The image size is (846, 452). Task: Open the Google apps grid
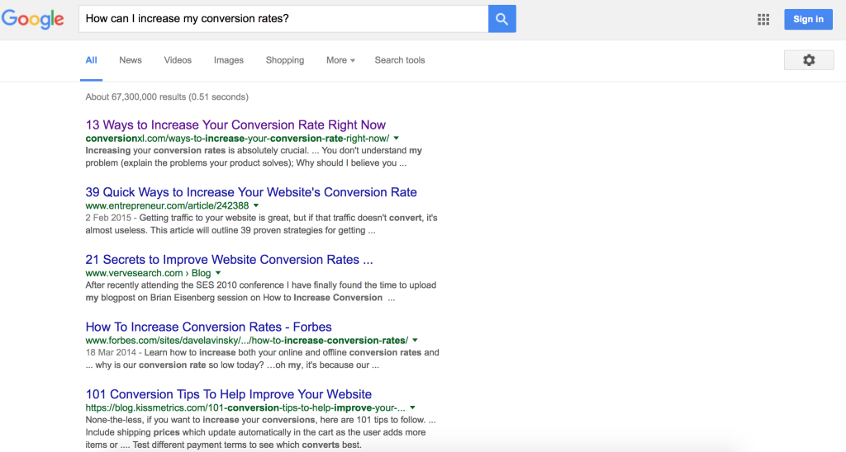point(763,20)
